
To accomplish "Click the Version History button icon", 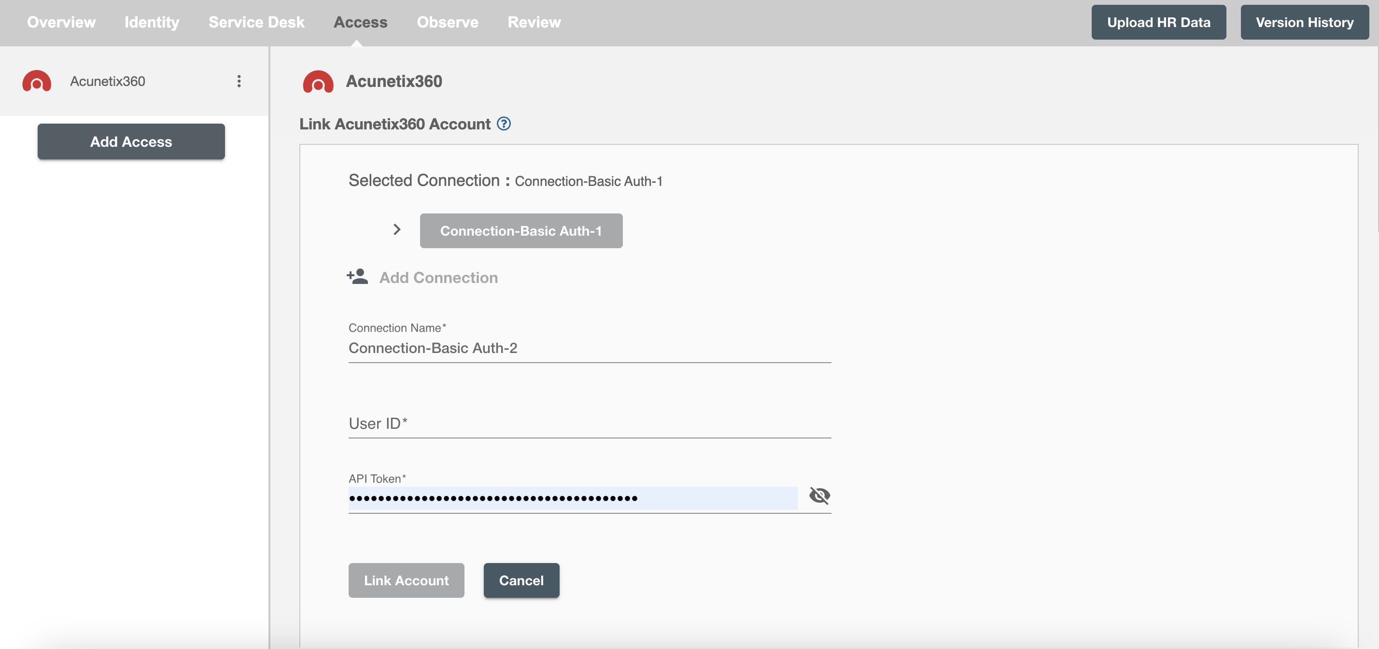I will tap(1305, 22).
